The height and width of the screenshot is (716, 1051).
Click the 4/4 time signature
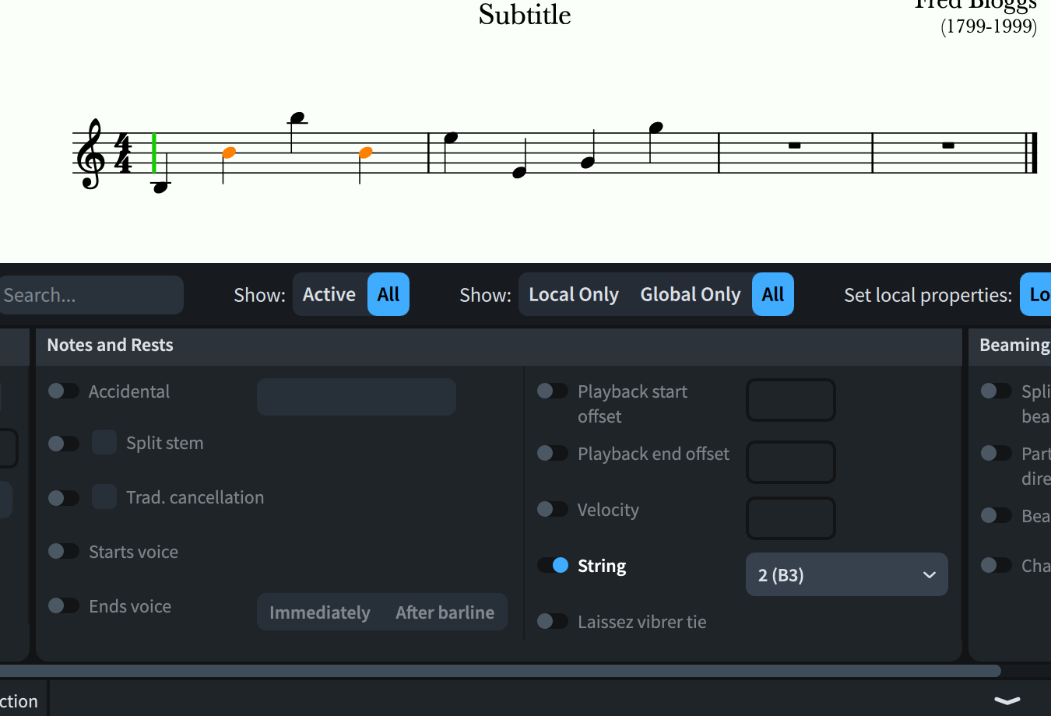tap(123, 153)
